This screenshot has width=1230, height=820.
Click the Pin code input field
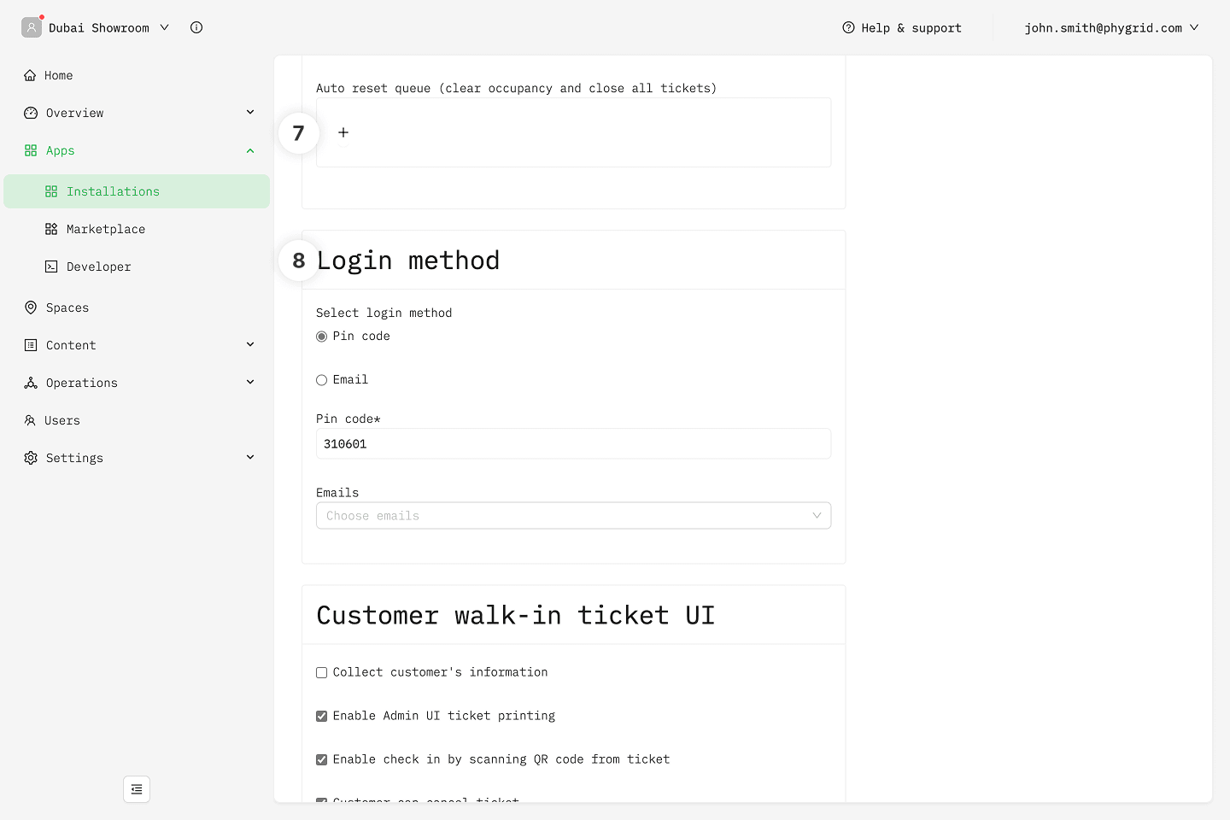point(573,444)
